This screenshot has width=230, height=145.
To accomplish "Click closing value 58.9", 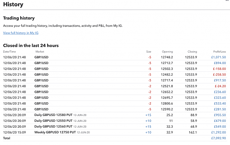I will click(194, 121).
